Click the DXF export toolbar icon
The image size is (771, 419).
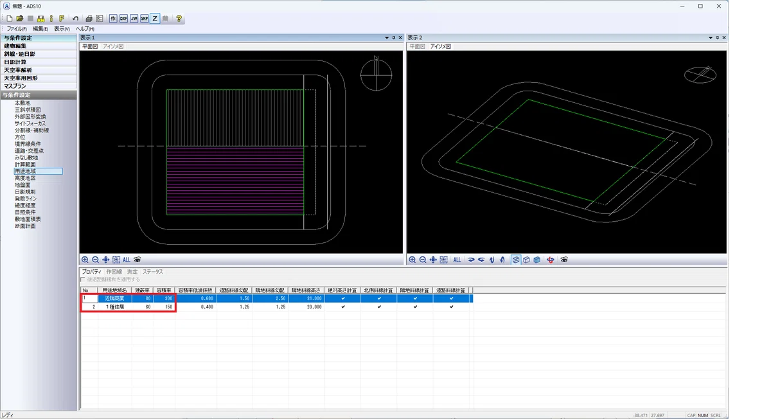coord(123,19)
